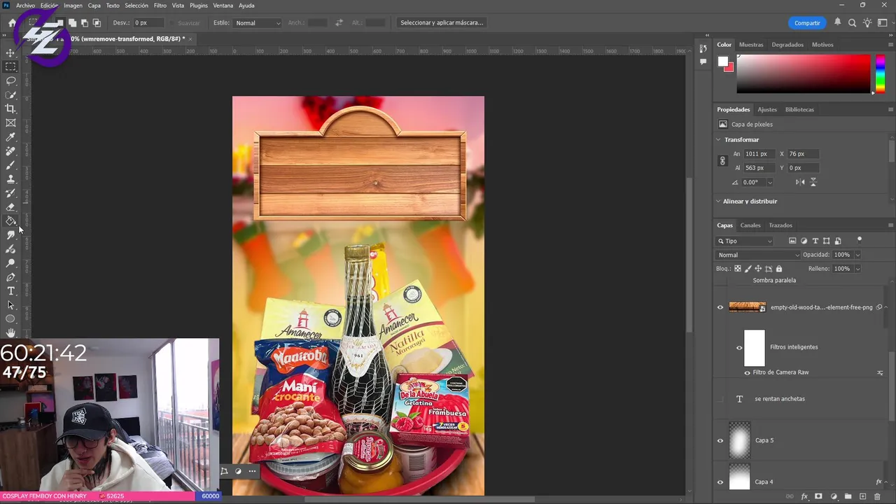Select the Path Selection tool
The height and width of the screenshot is (504, 896).
coord(10,305)
